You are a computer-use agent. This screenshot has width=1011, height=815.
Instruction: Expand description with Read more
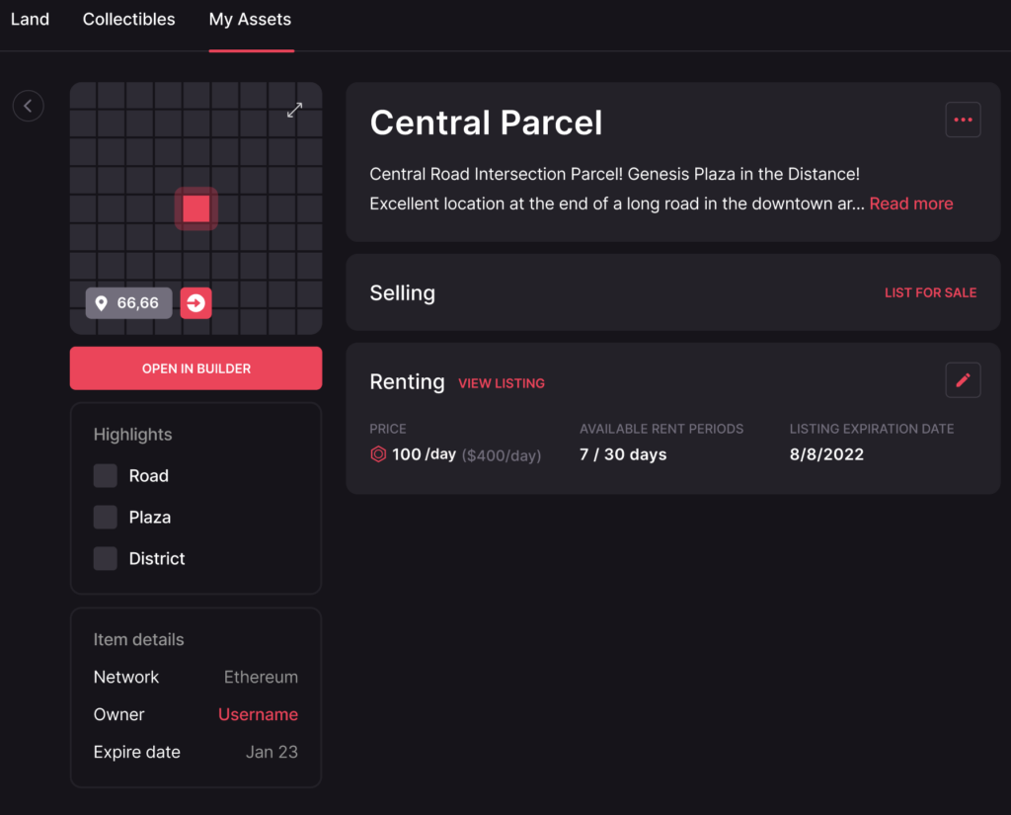point(910,204)
